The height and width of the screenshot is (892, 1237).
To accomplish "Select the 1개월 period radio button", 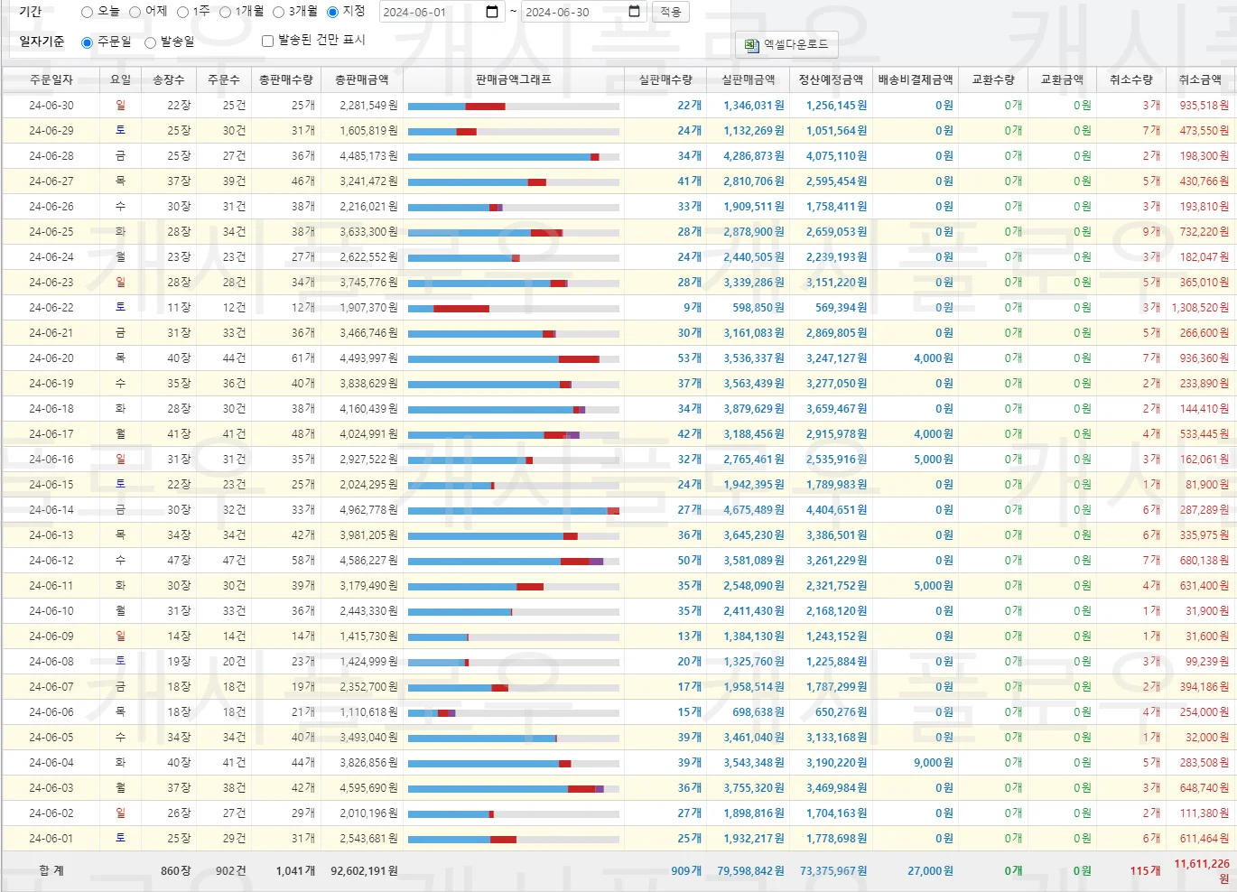I will pyautogui.click(x=225, y=13).
